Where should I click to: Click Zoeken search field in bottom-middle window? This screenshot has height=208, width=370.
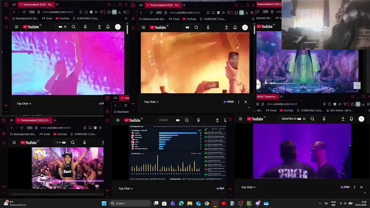[166, 120]
